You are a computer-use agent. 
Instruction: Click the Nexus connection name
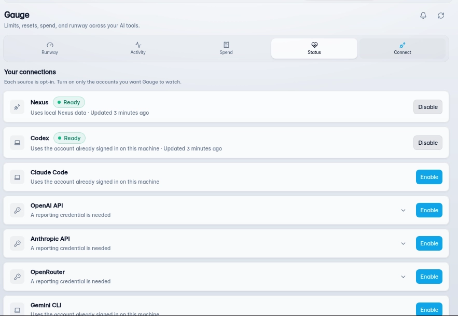click(39, 102)
